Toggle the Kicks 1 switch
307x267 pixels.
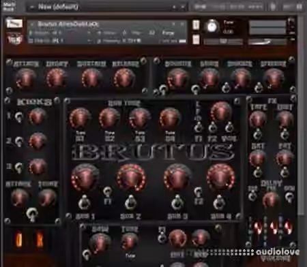(18, 116)
